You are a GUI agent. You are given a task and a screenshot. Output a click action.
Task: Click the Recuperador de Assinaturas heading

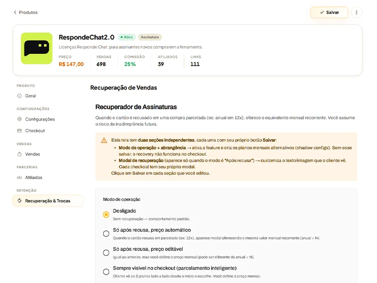tap(136, 107)
